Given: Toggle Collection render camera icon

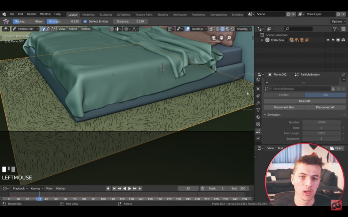Looking at the screenshot, I should [x=343, y=40].
